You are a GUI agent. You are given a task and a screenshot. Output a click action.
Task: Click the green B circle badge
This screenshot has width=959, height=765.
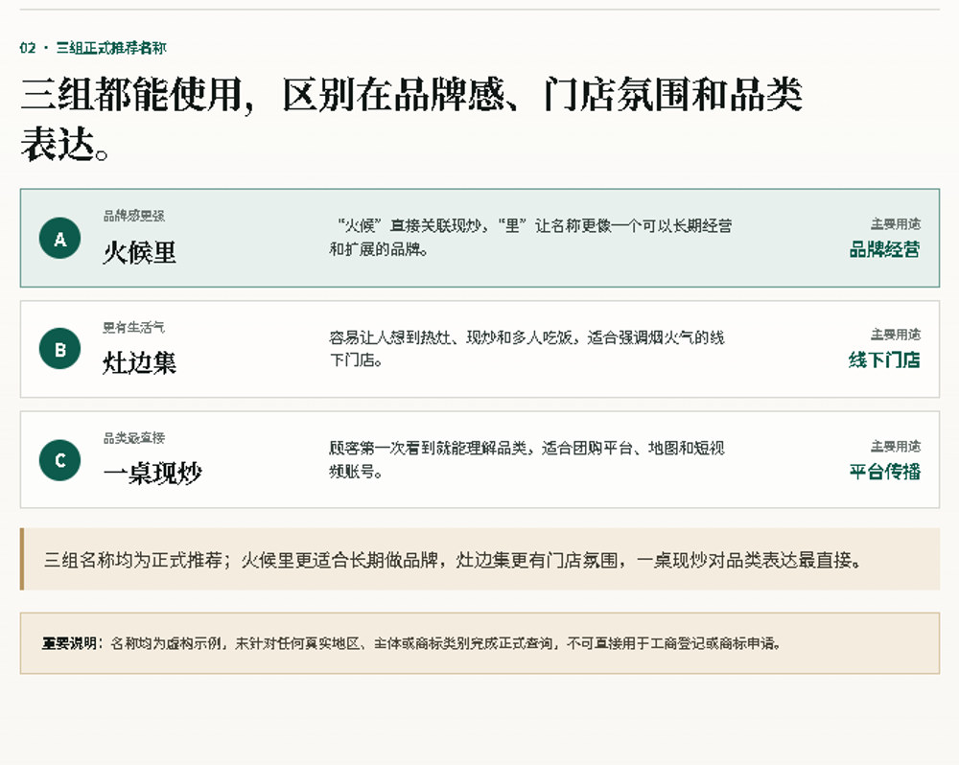[59, 349]
